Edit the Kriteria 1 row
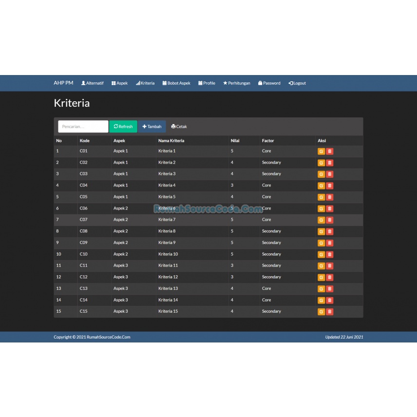This screenshot has height=417, width=417. click(x=321, y=152)
